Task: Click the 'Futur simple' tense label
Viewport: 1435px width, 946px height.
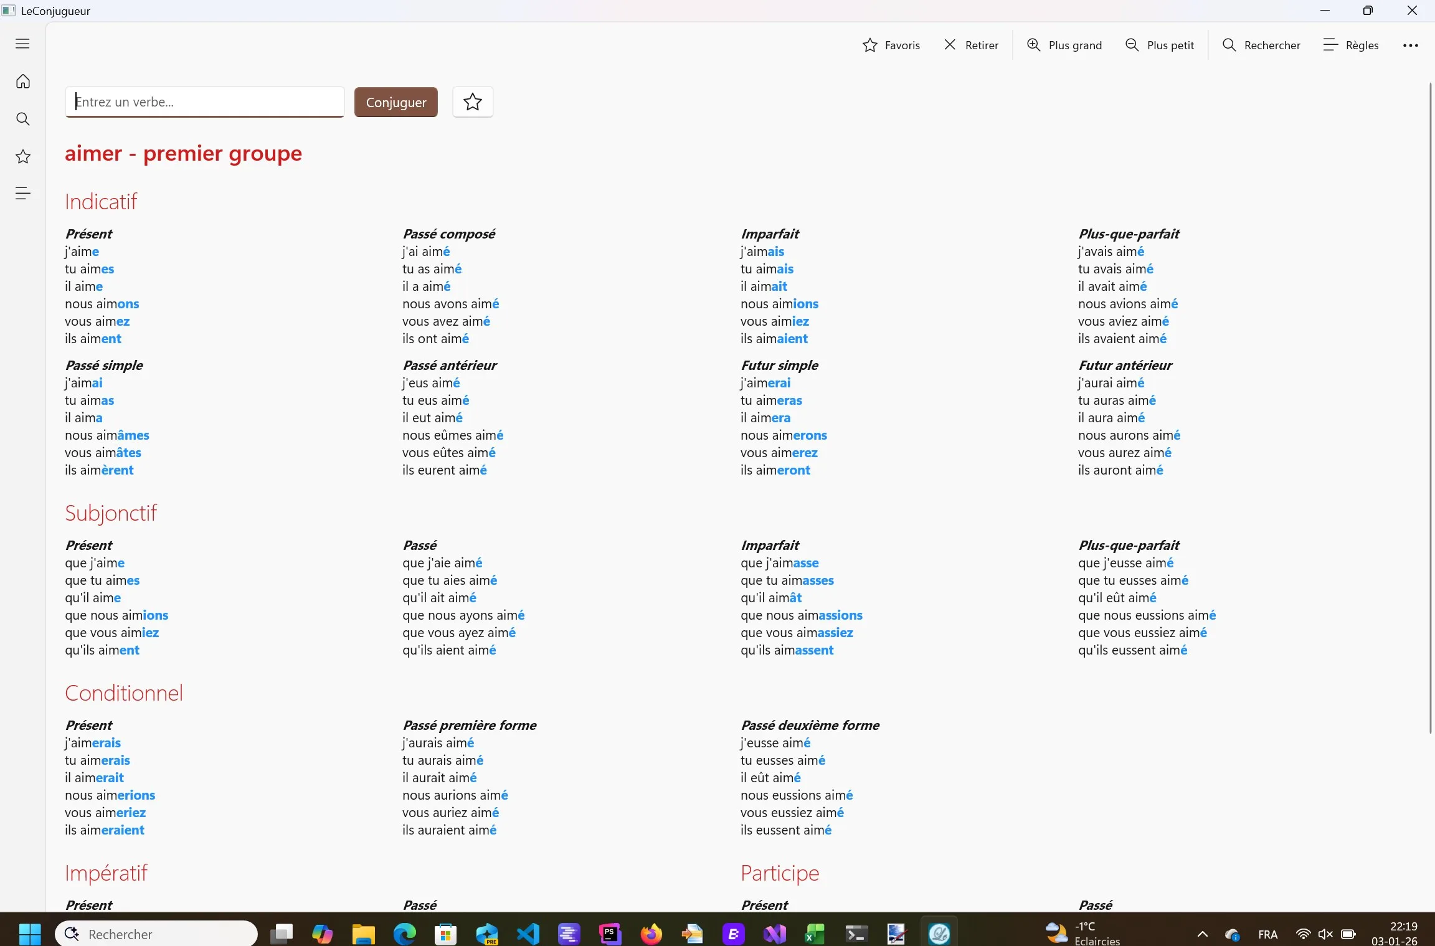Action: coord(779,365)
